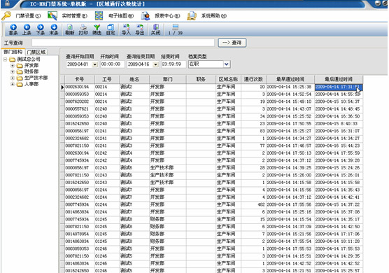
Task: Sort by the 工号 column header
Action: 107,79
